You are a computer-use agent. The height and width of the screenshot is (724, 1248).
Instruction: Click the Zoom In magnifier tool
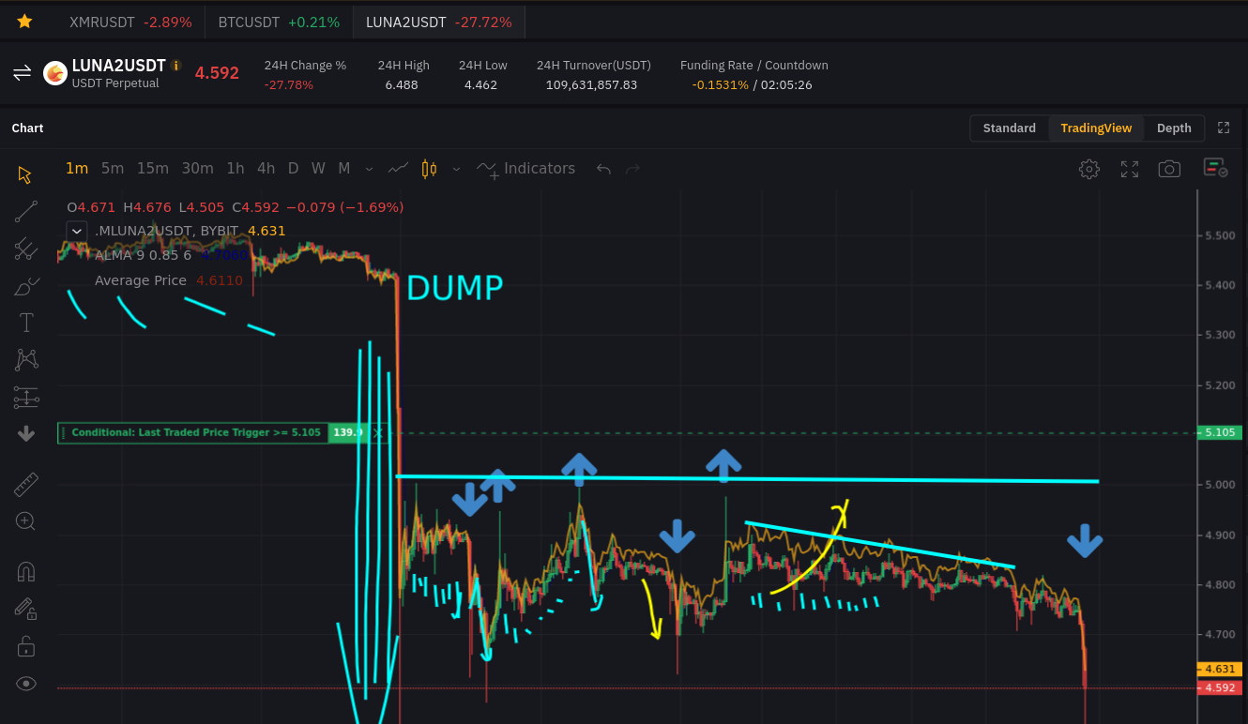26,521
